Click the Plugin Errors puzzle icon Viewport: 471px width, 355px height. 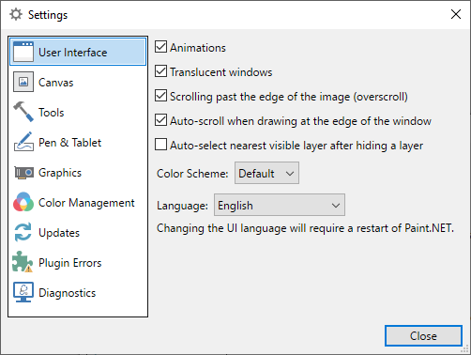[x=23, y=262]
